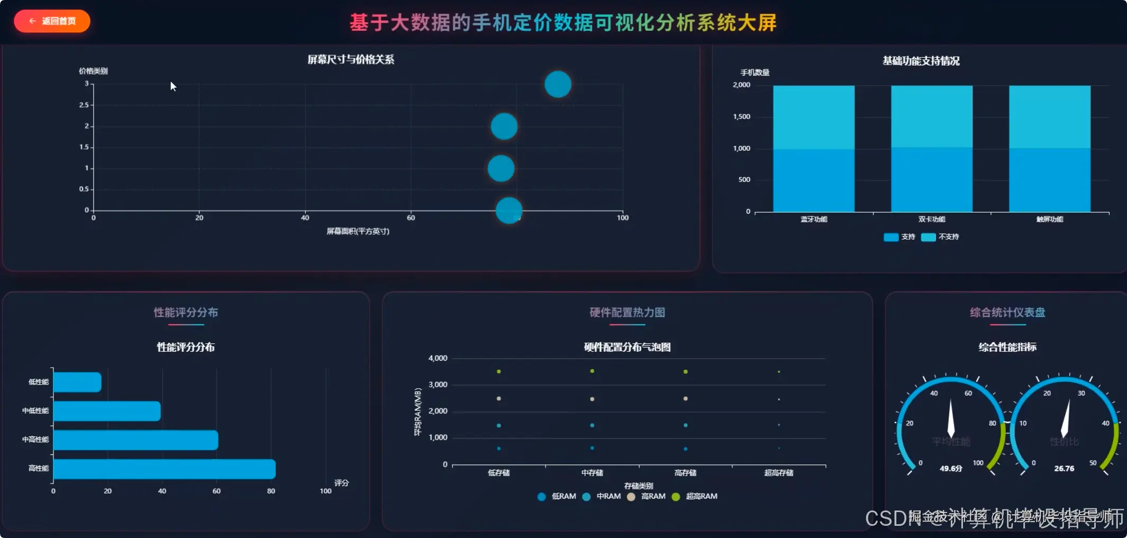Toggle the 低RAM legend item
The height and width of the screenshot is (538, 1127).
click(556, 496)
